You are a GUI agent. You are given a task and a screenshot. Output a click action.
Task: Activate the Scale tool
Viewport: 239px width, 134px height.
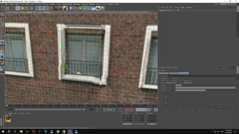pyautogui.click(x=22, y=8)
